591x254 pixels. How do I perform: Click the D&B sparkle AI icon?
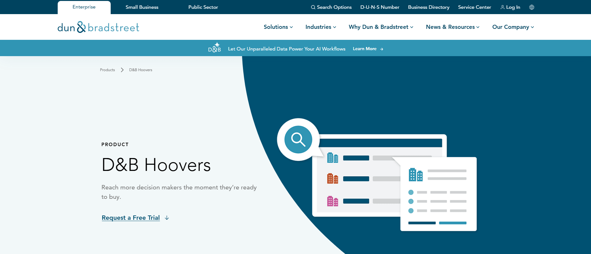(215, 47)
